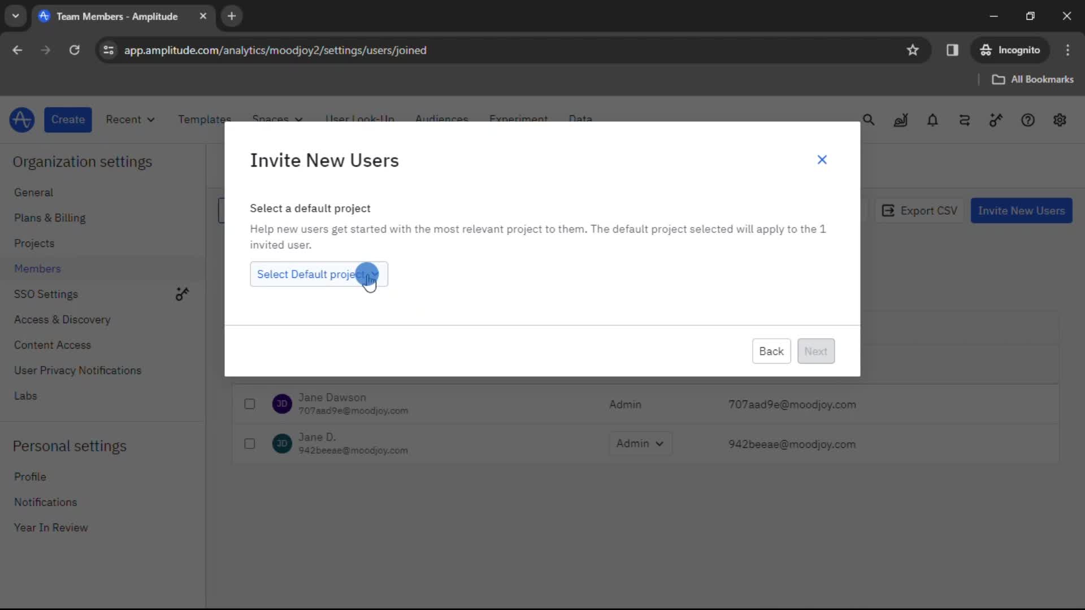Open the search icon in toolbar

pos(869,119)
